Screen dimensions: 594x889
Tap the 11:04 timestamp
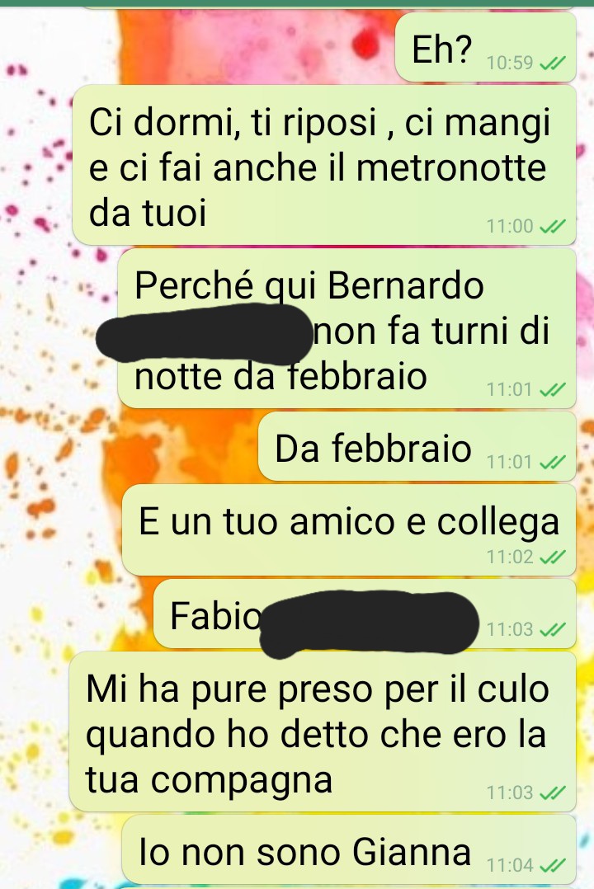510,866
